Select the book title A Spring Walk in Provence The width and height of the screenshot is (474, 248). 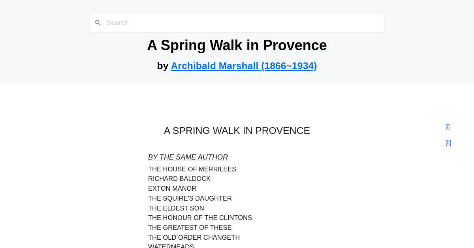[237, 45]
